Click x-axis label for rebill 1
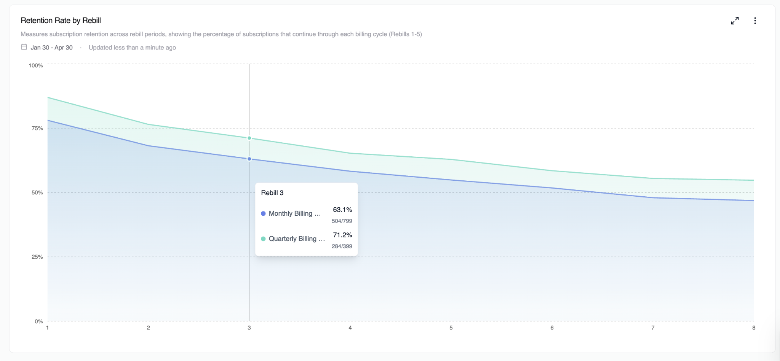This screenshot has width=780, height=361. tap(47, 328)
